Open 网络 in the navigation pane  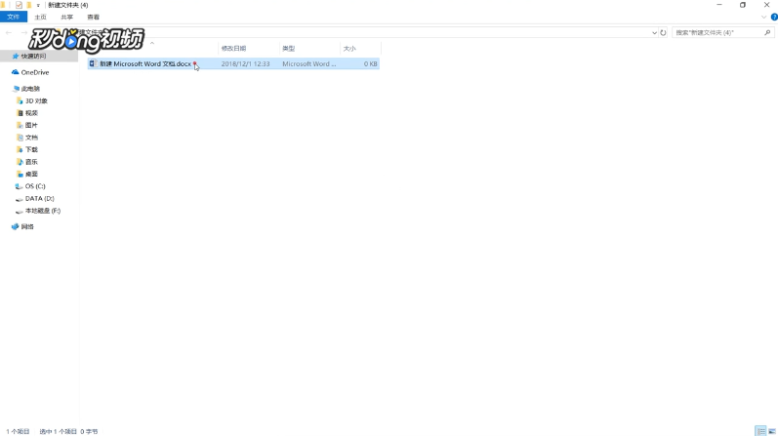click(x=27, y=226)
